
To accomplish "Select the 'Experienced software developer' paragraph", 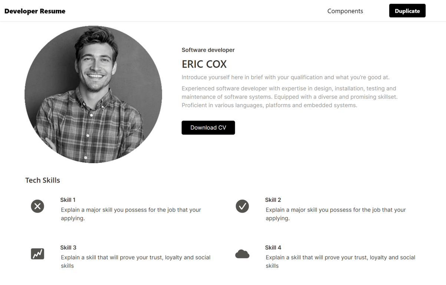I will click(x=289, y=97).
